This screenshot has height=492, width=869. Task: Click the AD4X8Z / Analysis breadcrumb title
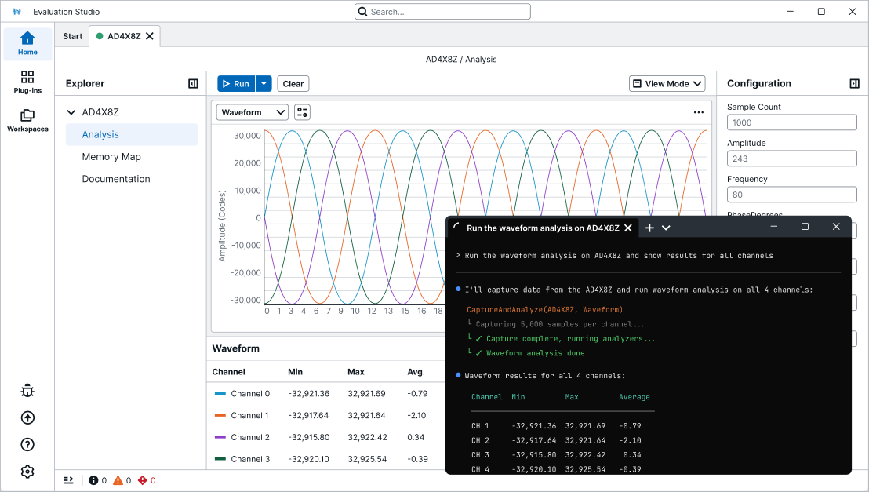tap(461, 60)
